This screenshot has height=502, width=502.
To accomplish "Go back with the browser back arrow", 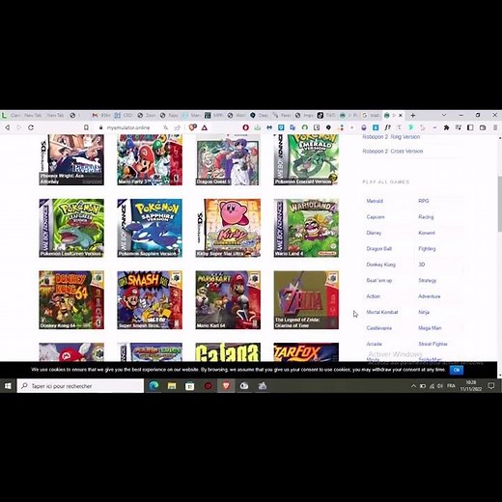I will tap(7, 127).
